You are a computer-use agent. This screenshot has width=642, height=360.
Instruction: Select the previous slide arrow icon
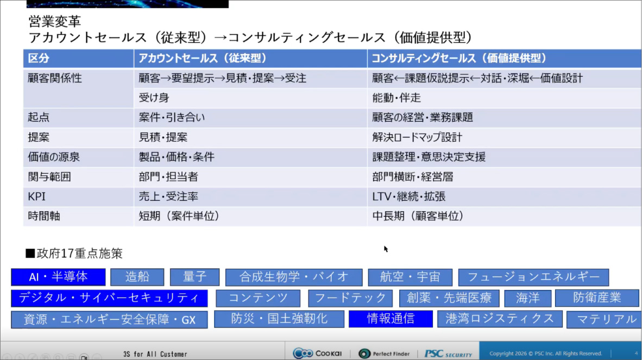(7, 357)
